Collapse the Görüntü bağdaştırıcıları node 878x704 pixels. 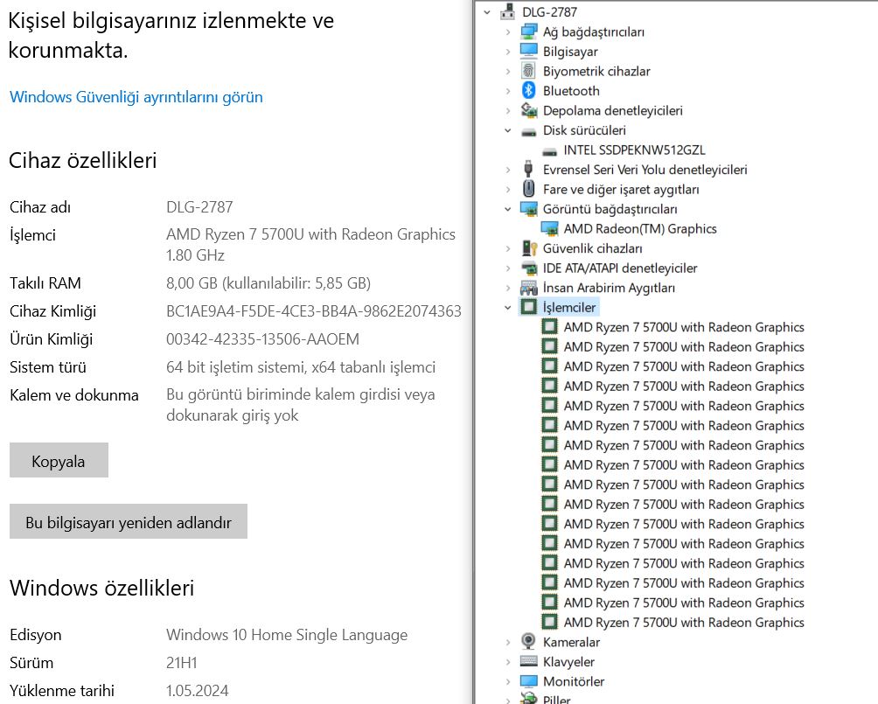(x=508, y=209)
